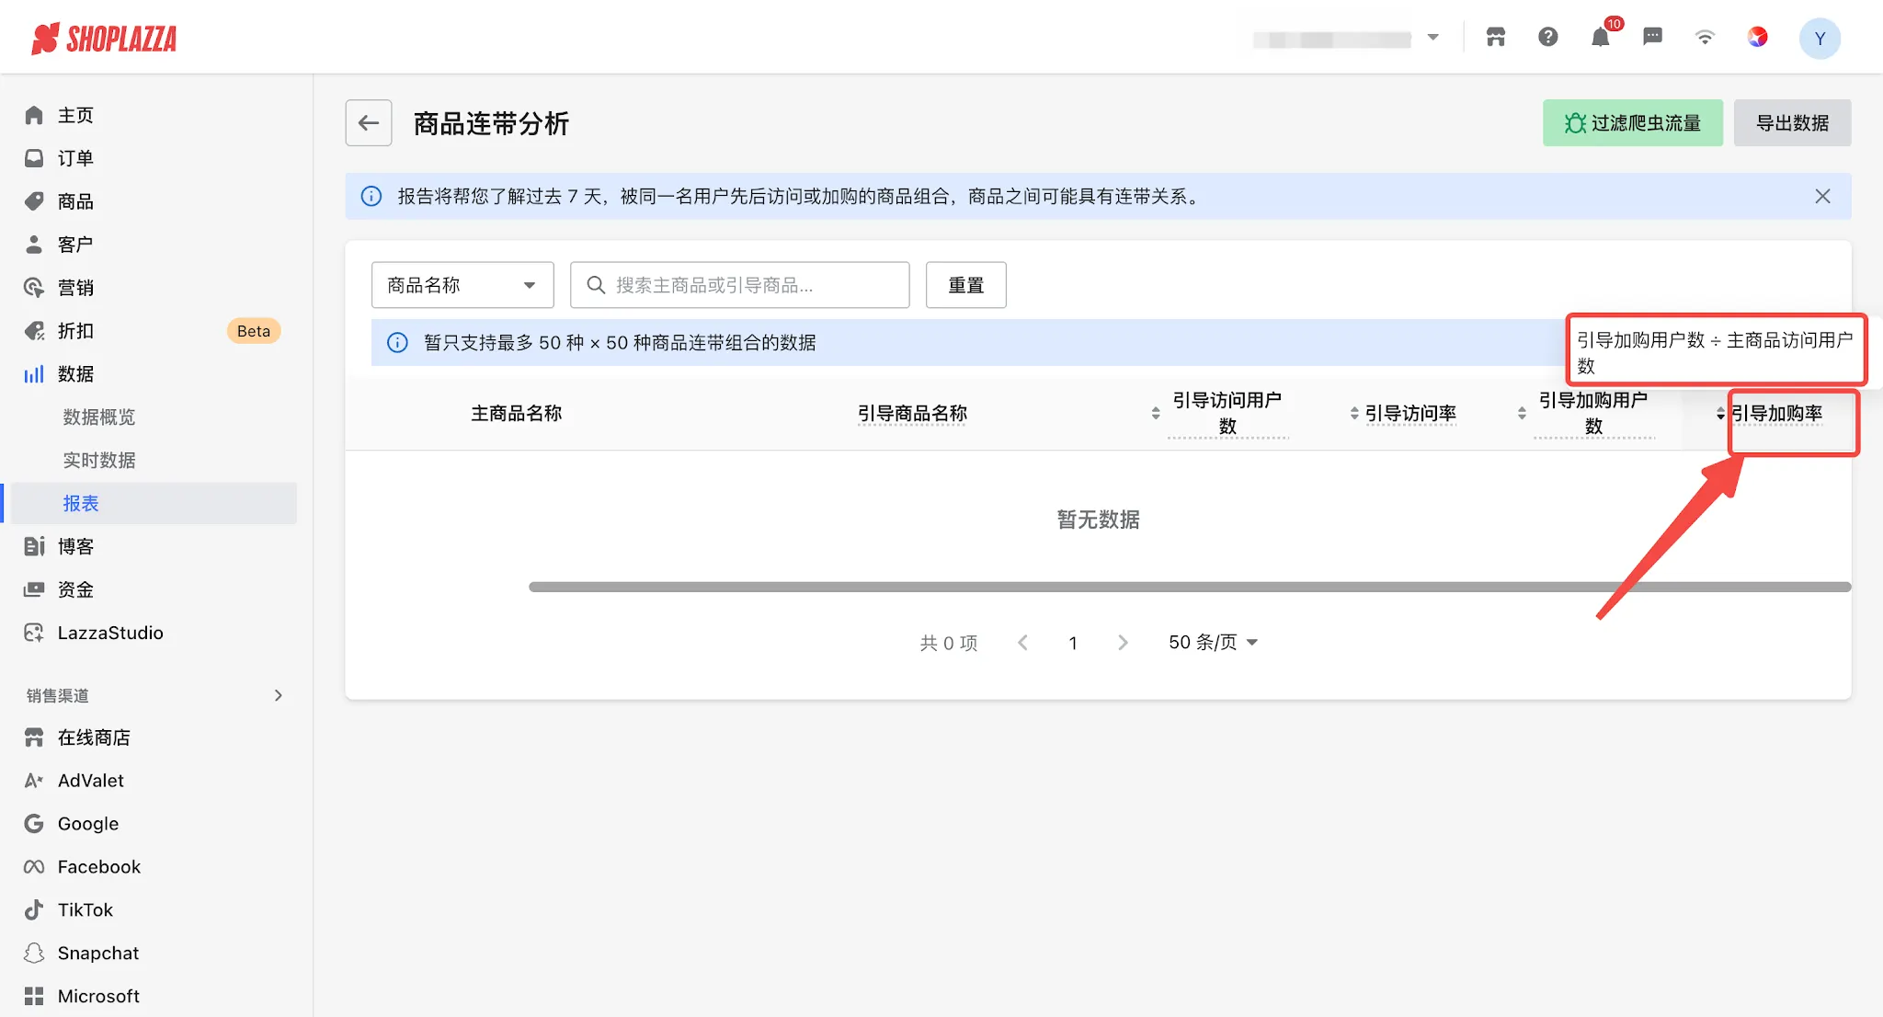
Task: Go to the next page arrow
Action: tap(1123, 643)
